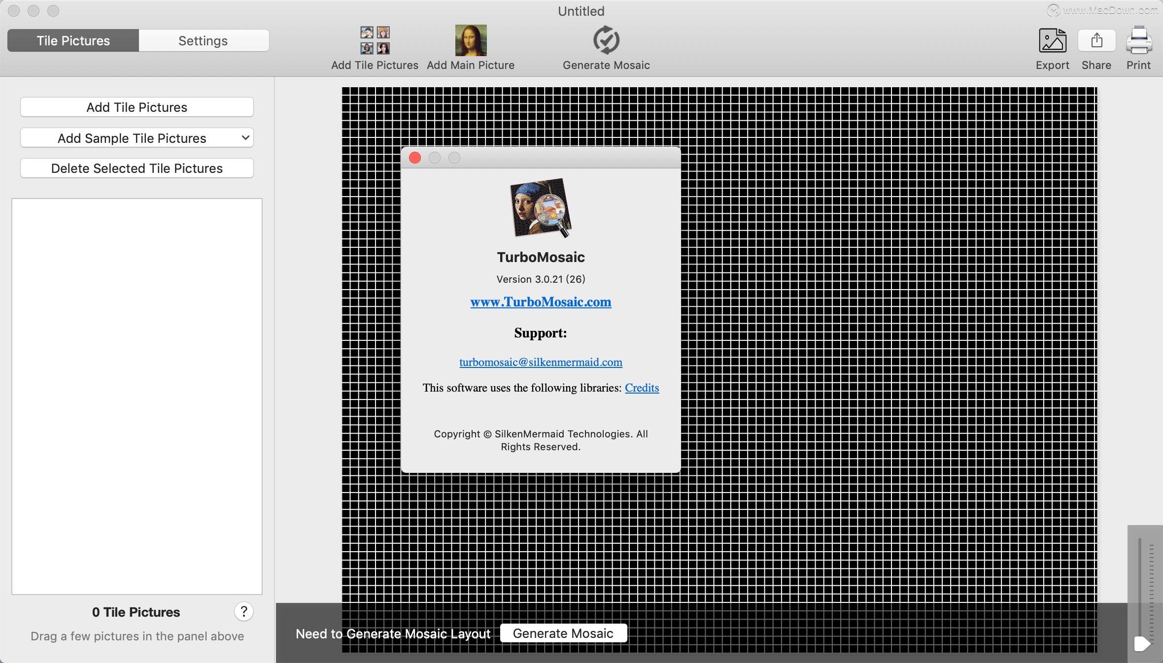The width and height of the screenshot is (1163, 663).
Task: Click the Add Tile Pictures sidebar button
Action: coord(137,107)
